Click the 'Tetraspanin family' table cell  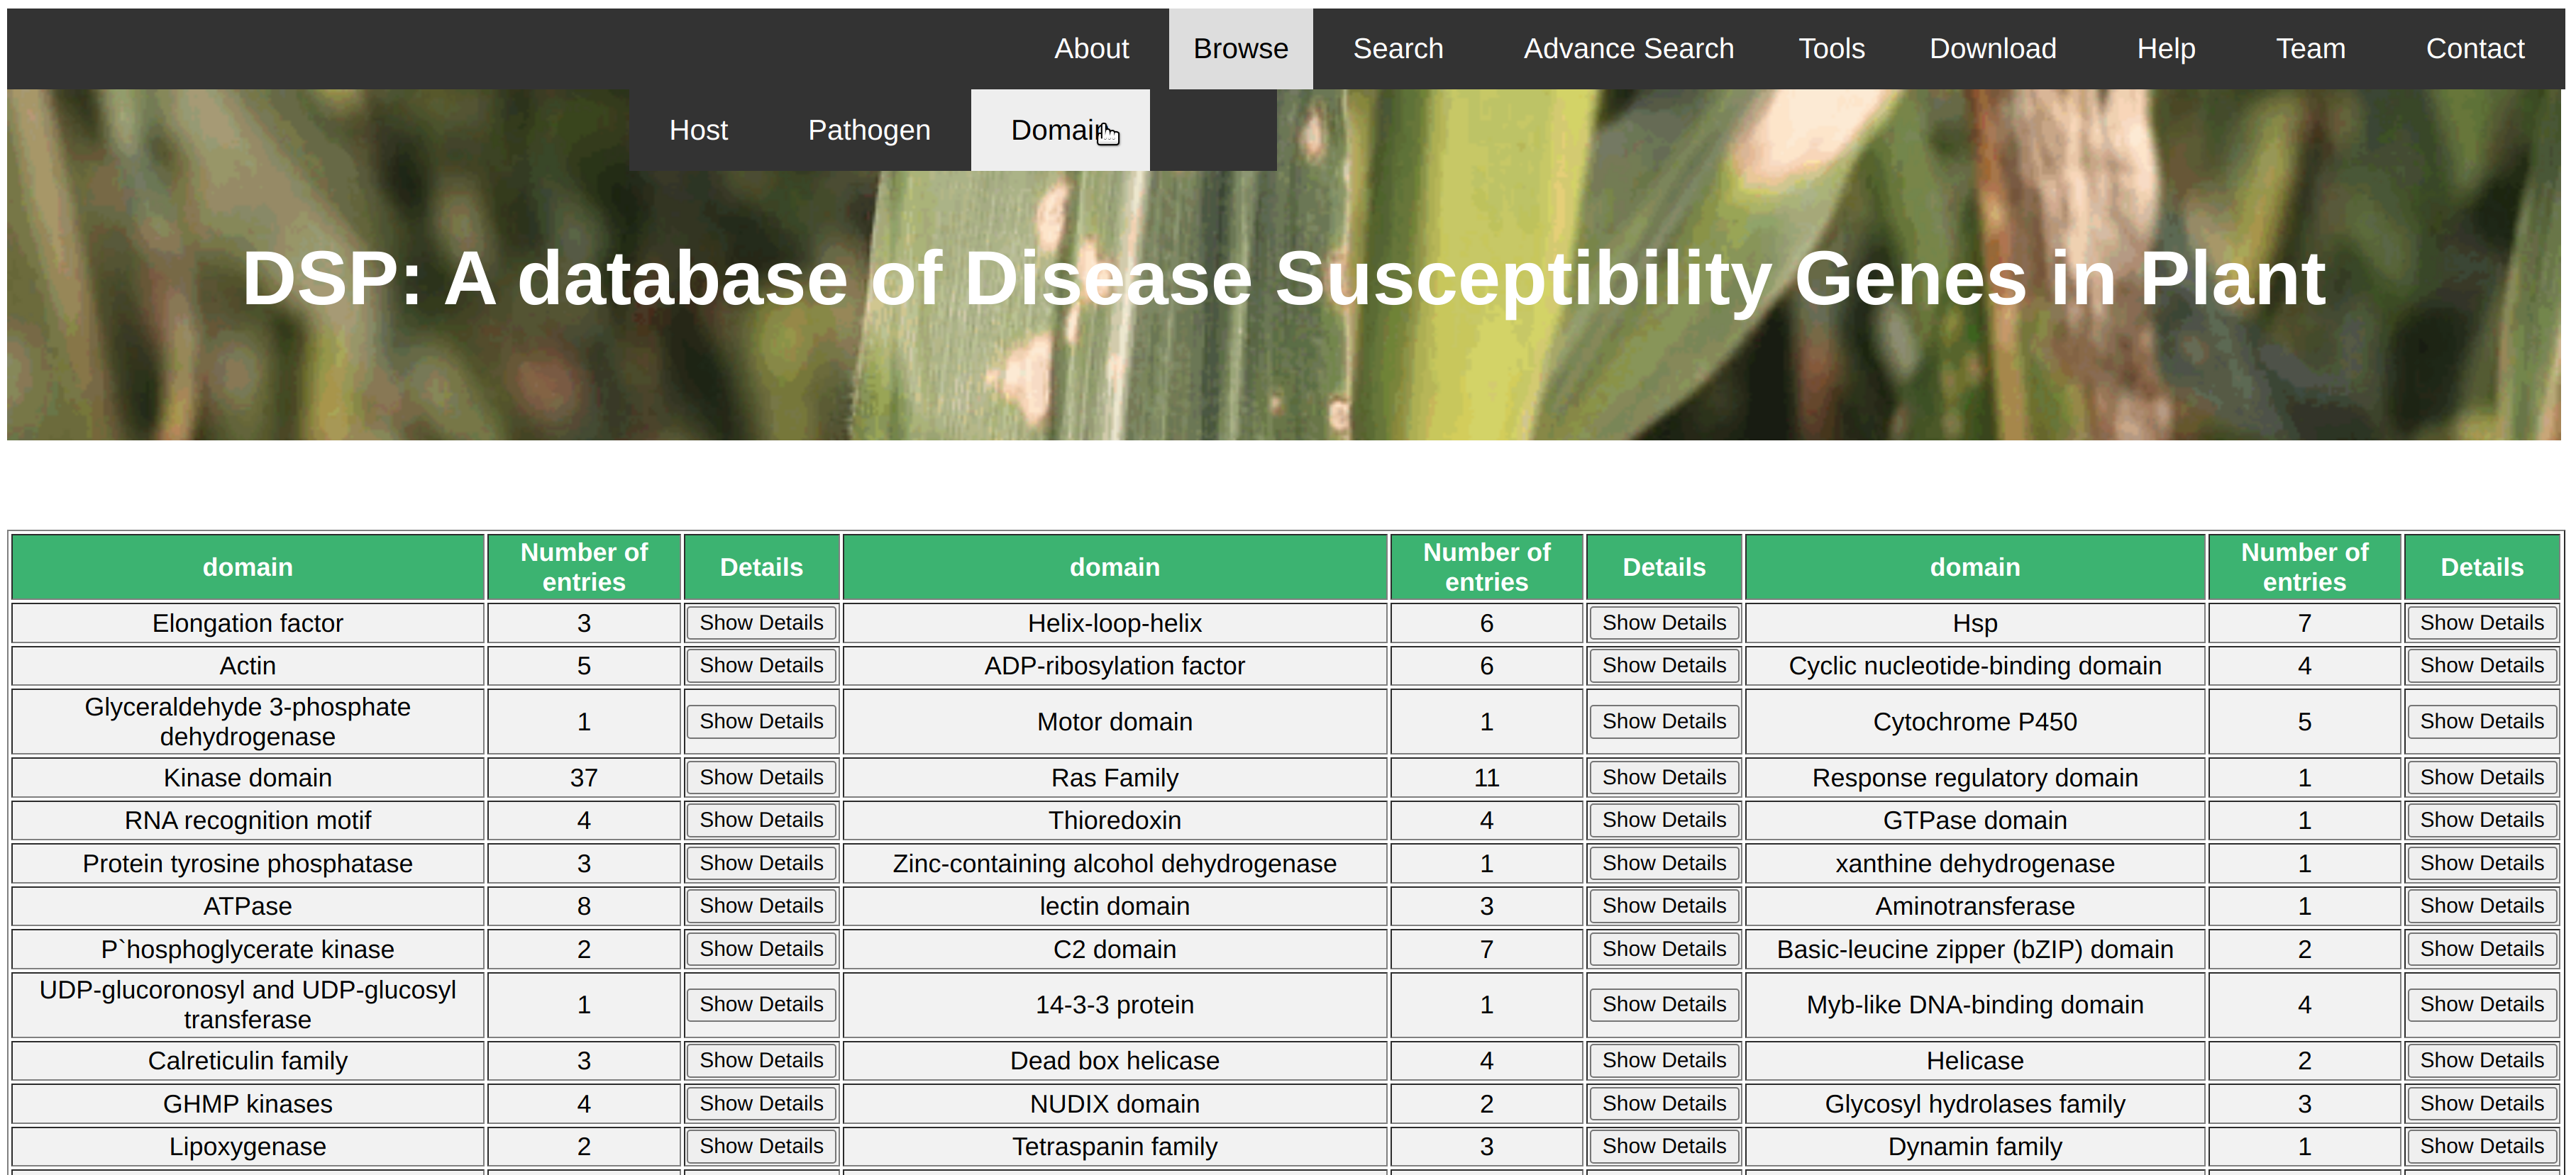pos(1115,1147)
